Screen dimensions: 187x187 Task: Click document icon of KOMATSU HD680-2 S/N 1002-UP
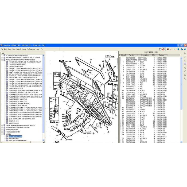click(5, 56)
